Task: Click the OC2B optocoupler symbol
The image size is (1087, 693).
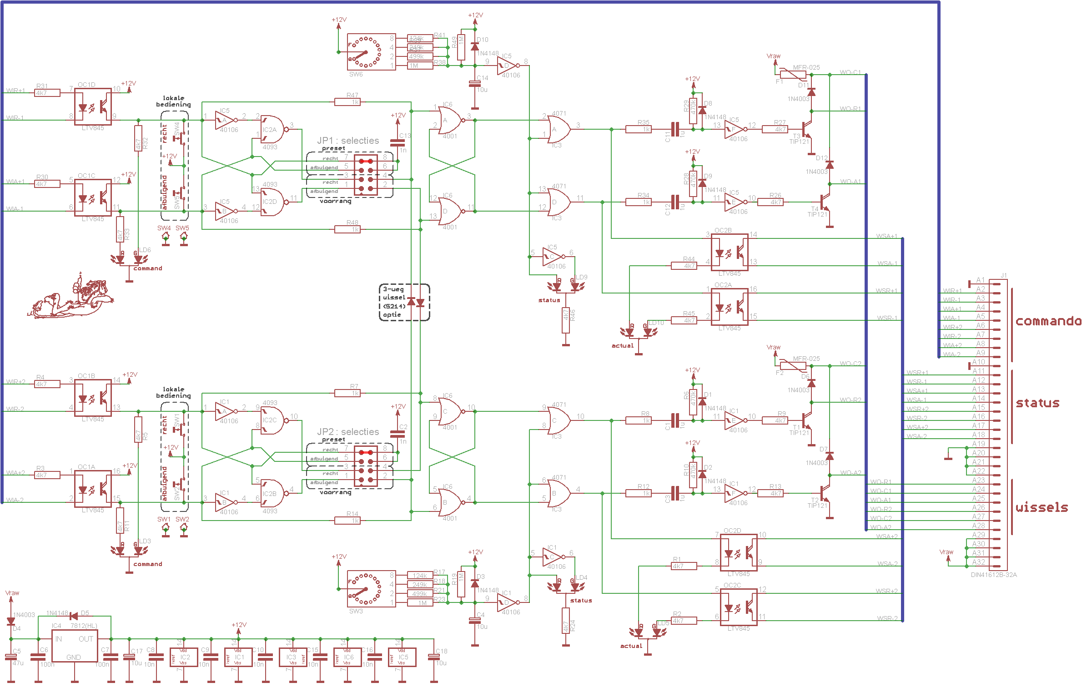Action: pos(730,253)
